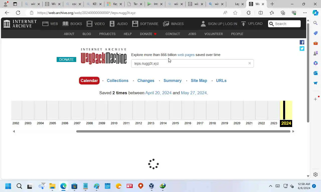Open Browser essentials heart icon
321x192 pixels.
pos(294,13)
